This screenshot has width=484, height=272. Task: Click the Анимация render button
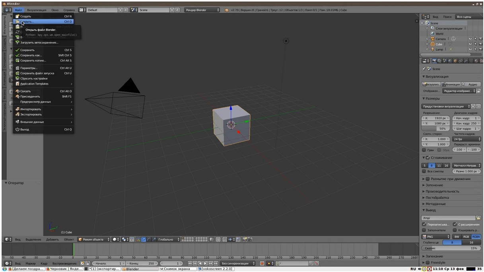coord(451,84)
